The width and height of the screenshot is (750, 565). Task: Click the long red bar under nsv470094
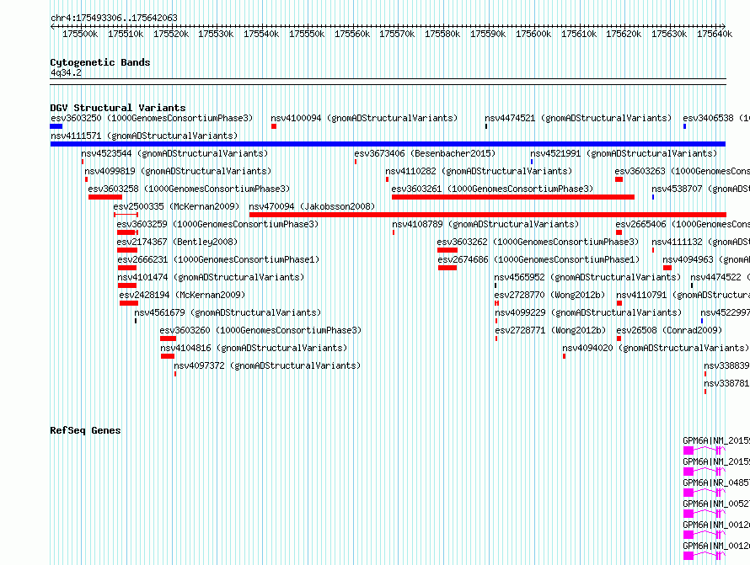[x=487, y=215]
